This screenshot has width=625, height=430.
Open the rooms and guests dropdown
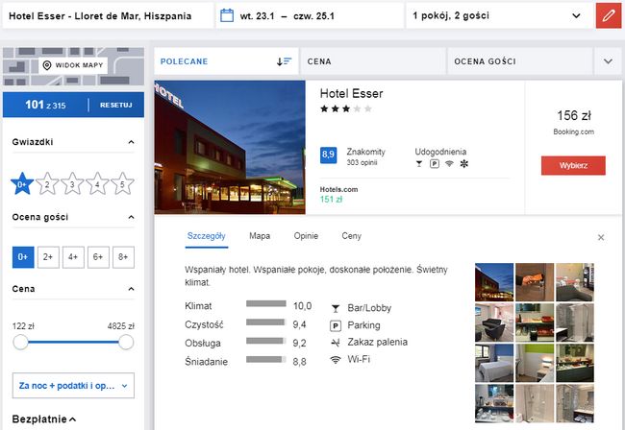499,16
